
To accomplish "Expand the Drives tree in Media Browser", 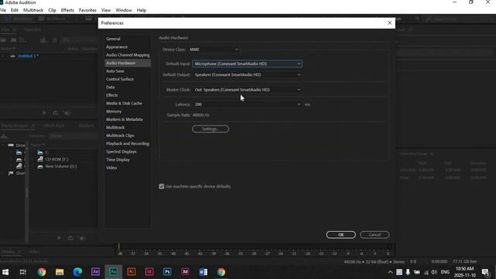I will coord(3,145).
